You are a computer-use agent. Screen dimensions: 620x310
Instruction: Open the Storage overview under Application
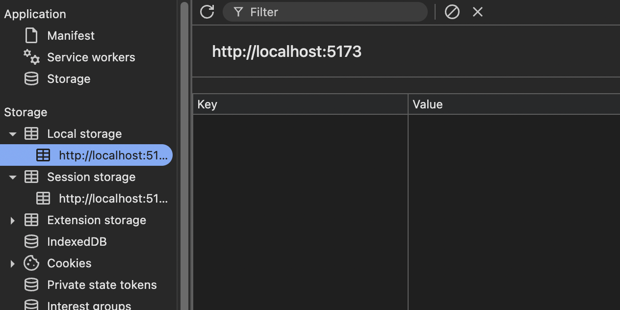click(x=68, y=79)
